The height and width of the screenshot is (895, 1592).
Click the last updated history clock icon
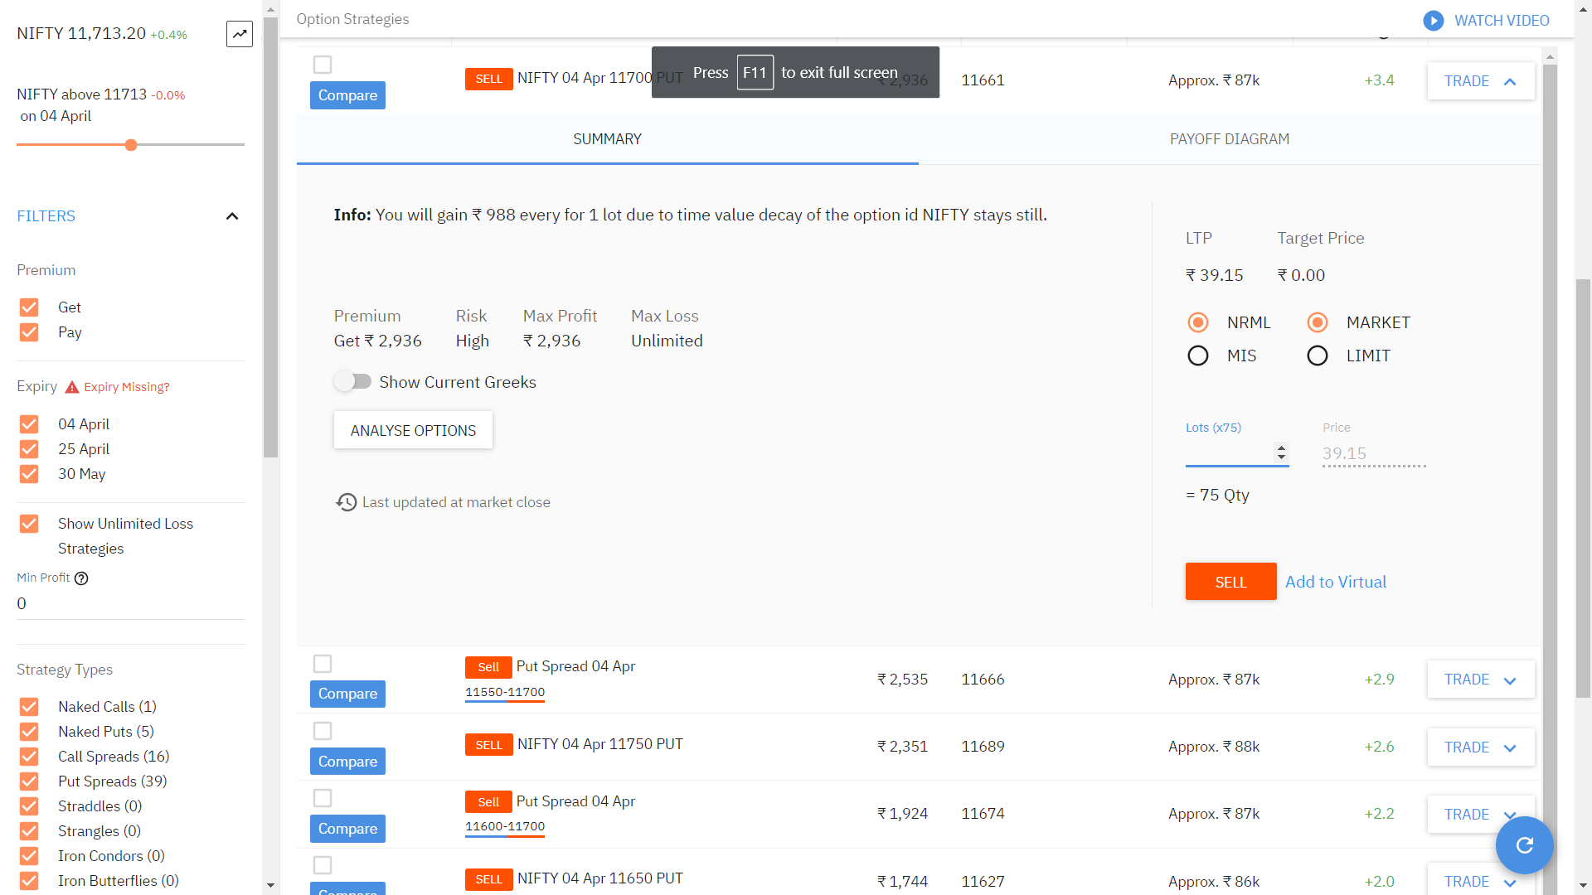347,502
